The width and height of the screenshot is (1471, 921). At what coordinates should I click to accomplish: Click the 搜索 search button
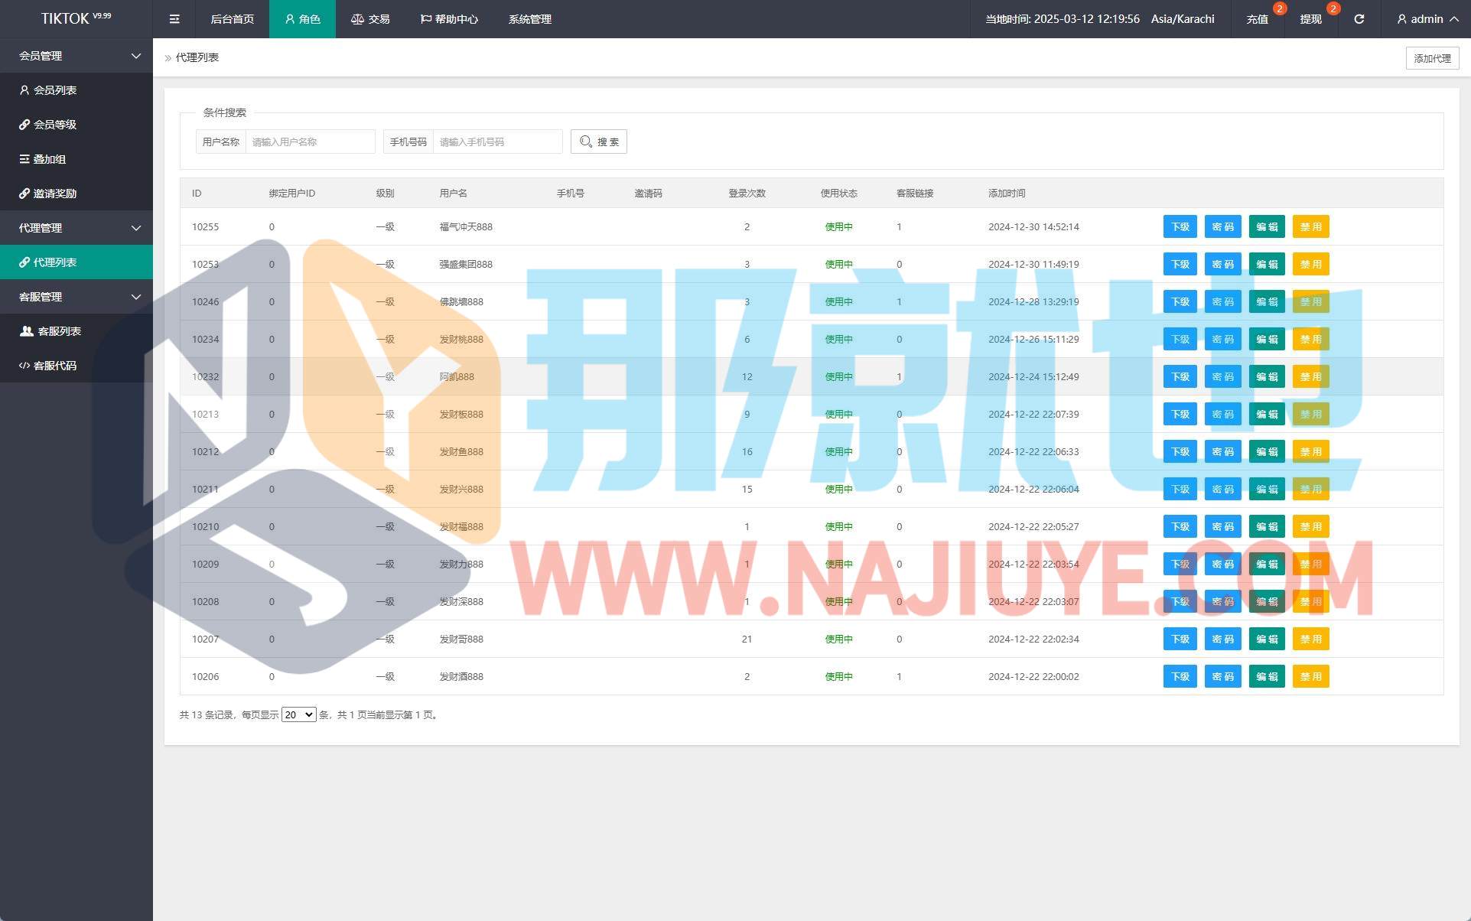tap(599, 142)
